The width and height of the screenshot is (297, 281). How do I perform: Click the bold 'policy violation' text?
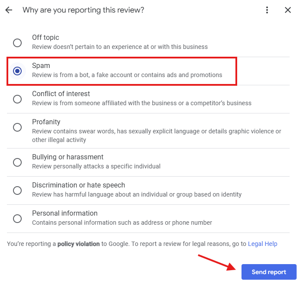tap(78, 244)
